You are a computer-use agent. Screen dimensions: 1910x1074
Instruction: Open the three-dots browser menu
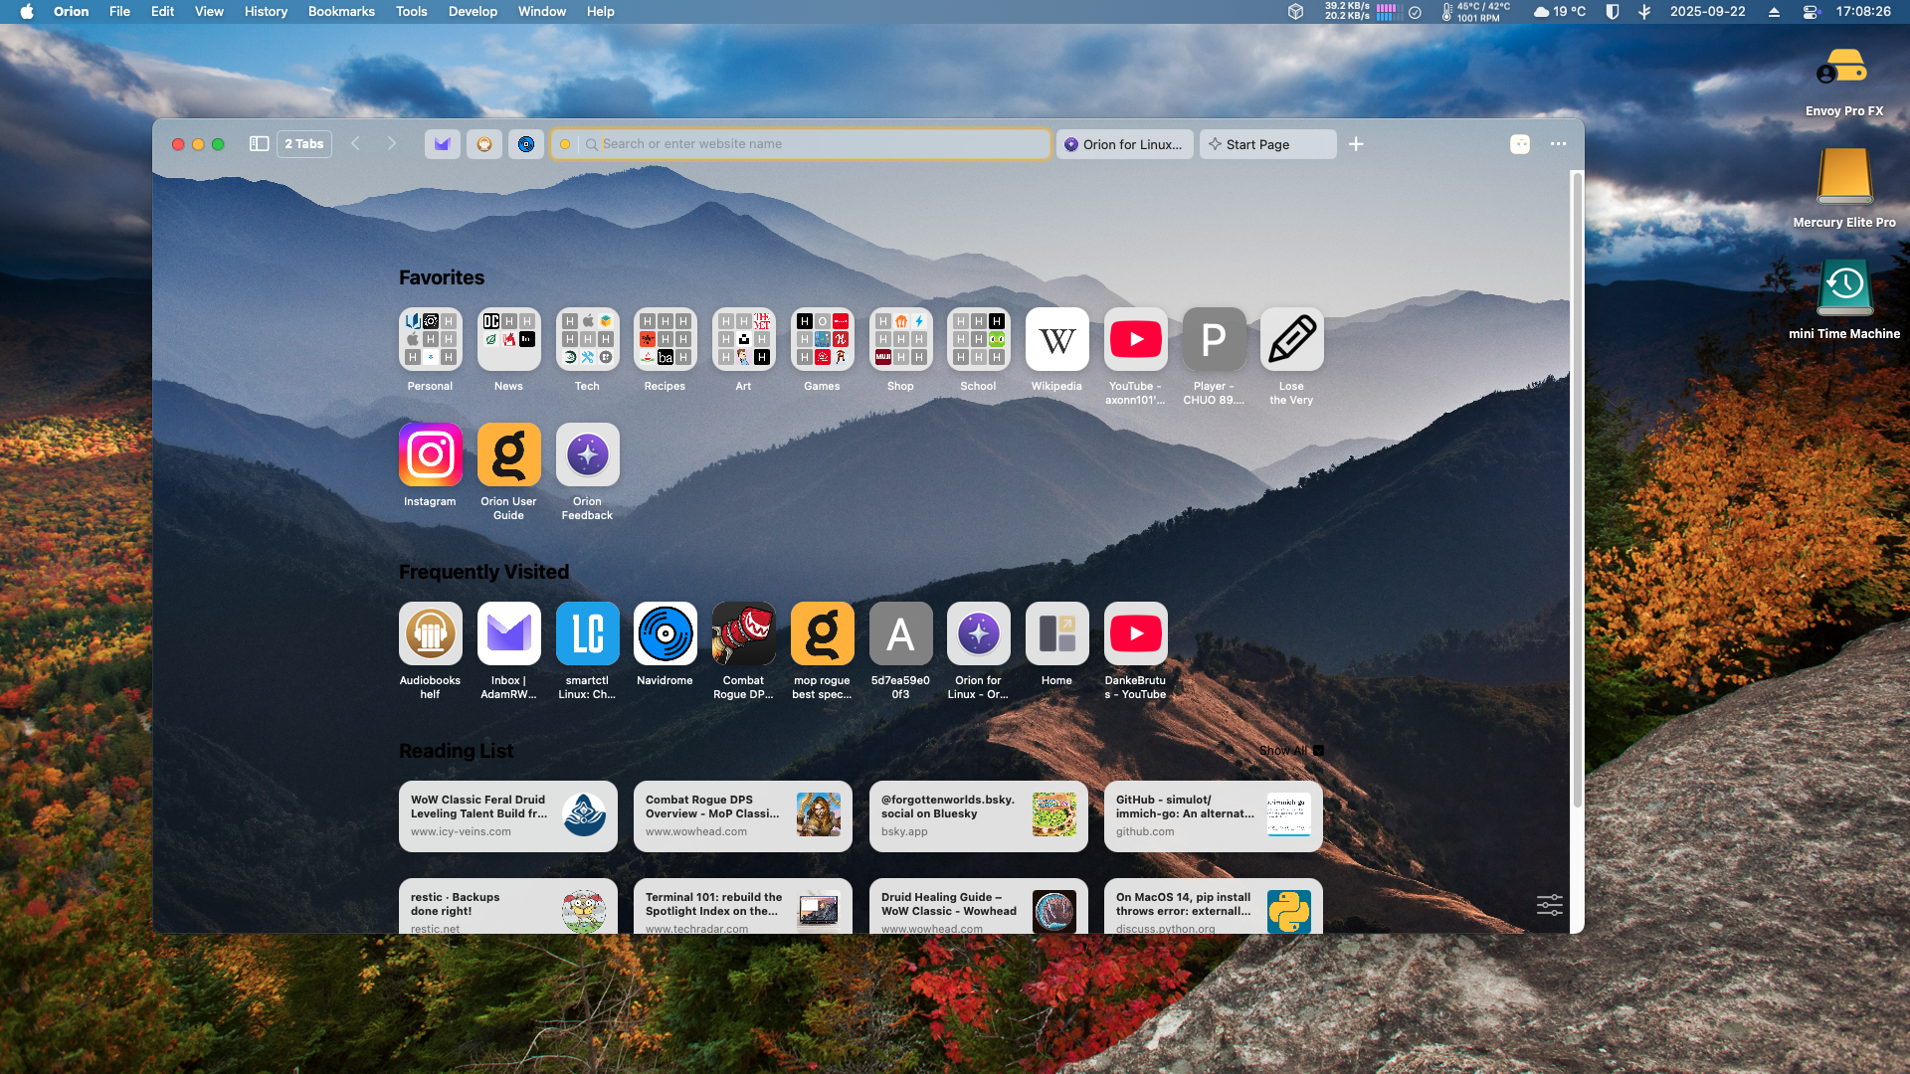[x=1558, y=143]
